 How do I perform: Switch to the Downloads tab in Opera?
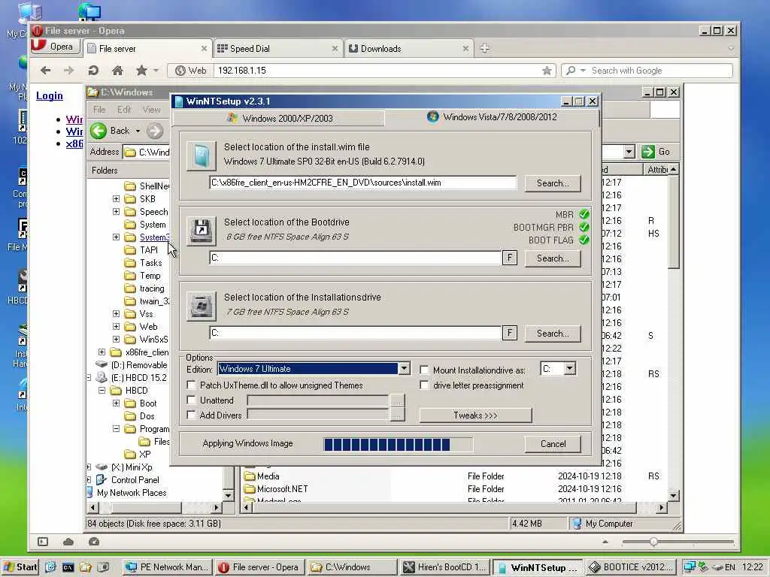click(408, 49)
